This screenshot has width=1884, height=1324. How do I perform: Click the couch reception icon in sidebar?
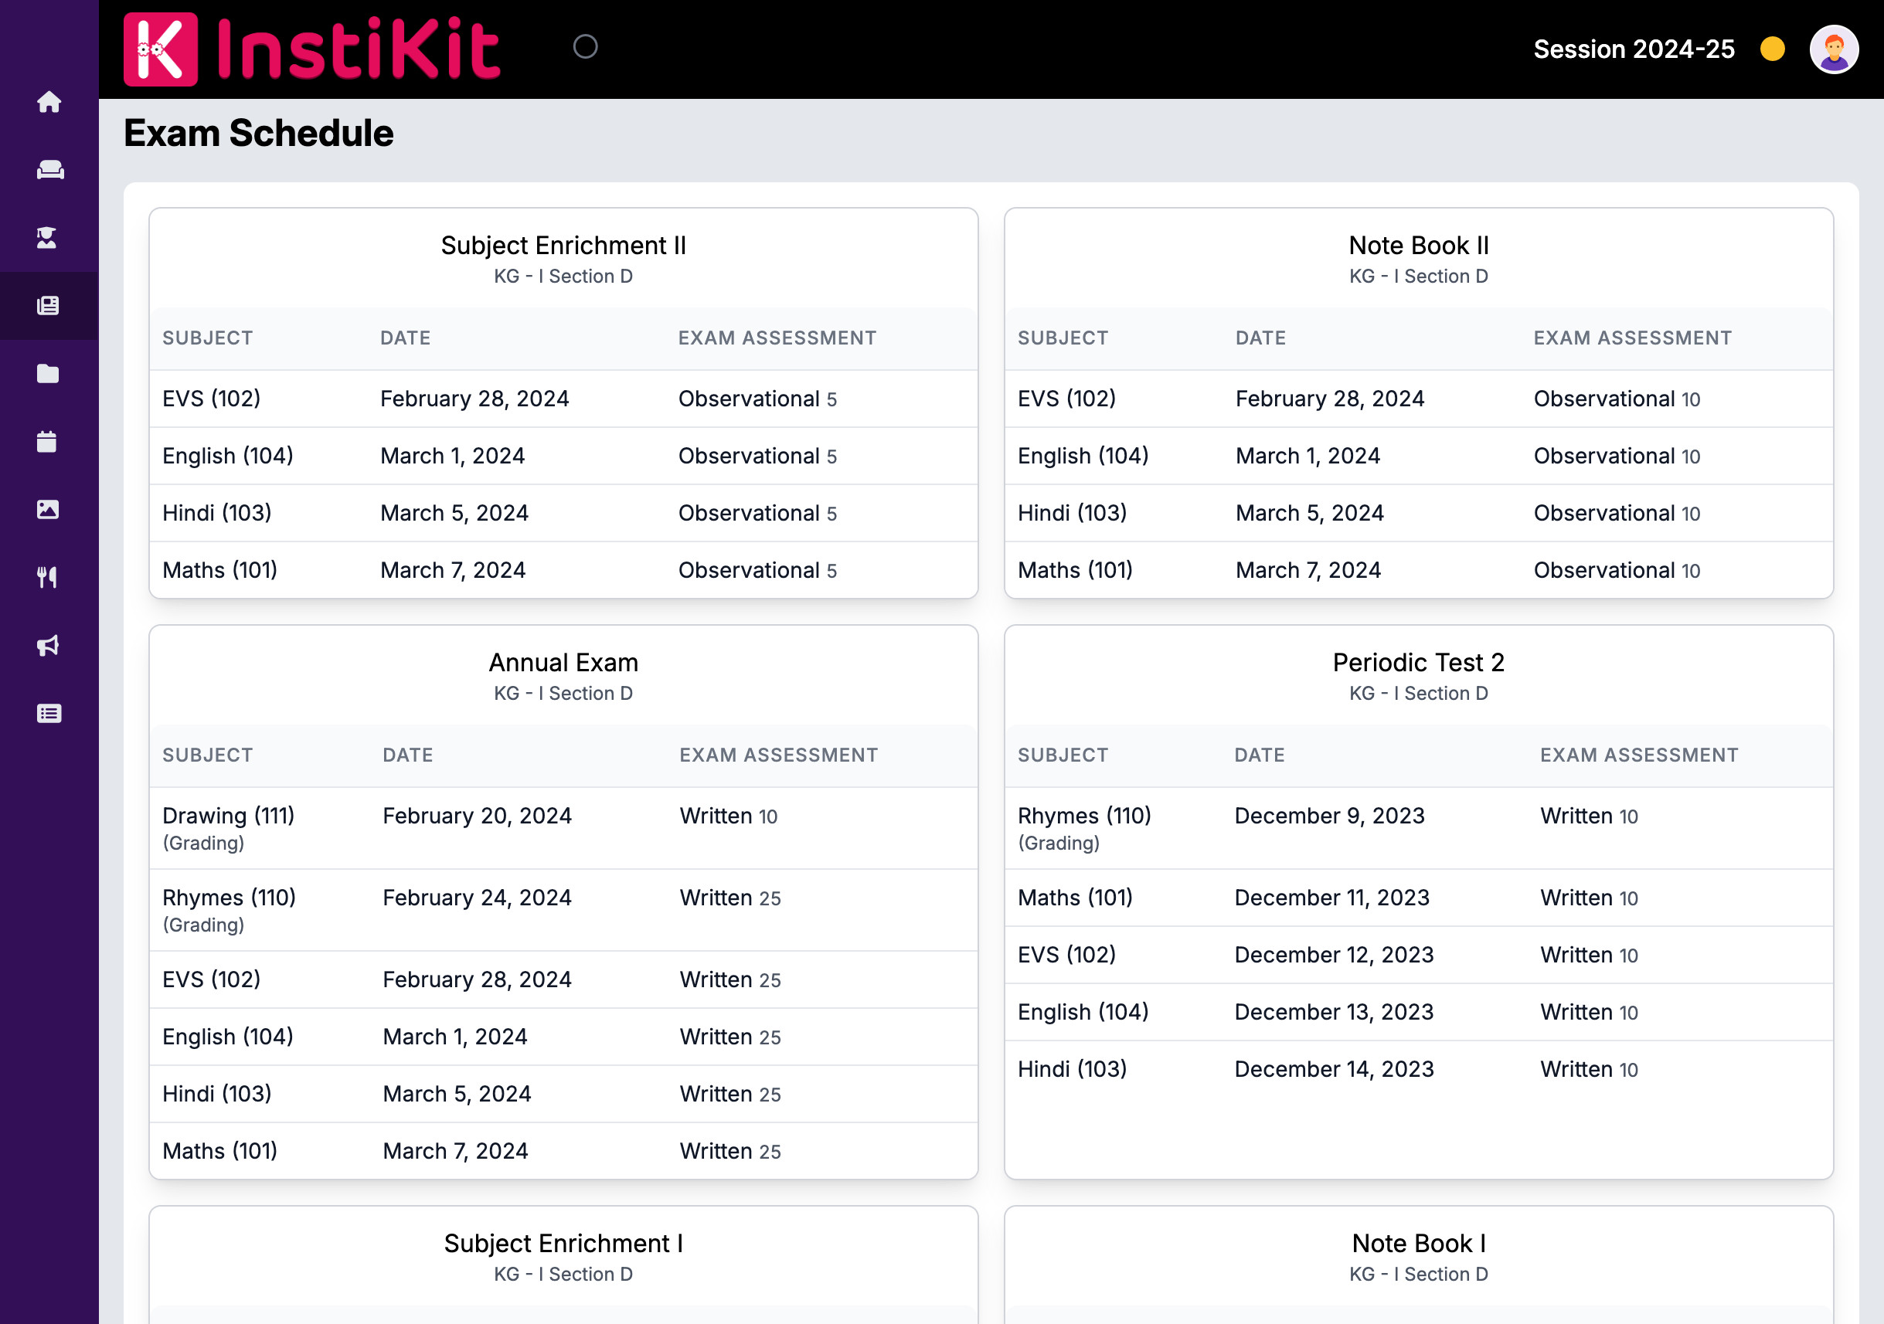[x=49, y=170]
